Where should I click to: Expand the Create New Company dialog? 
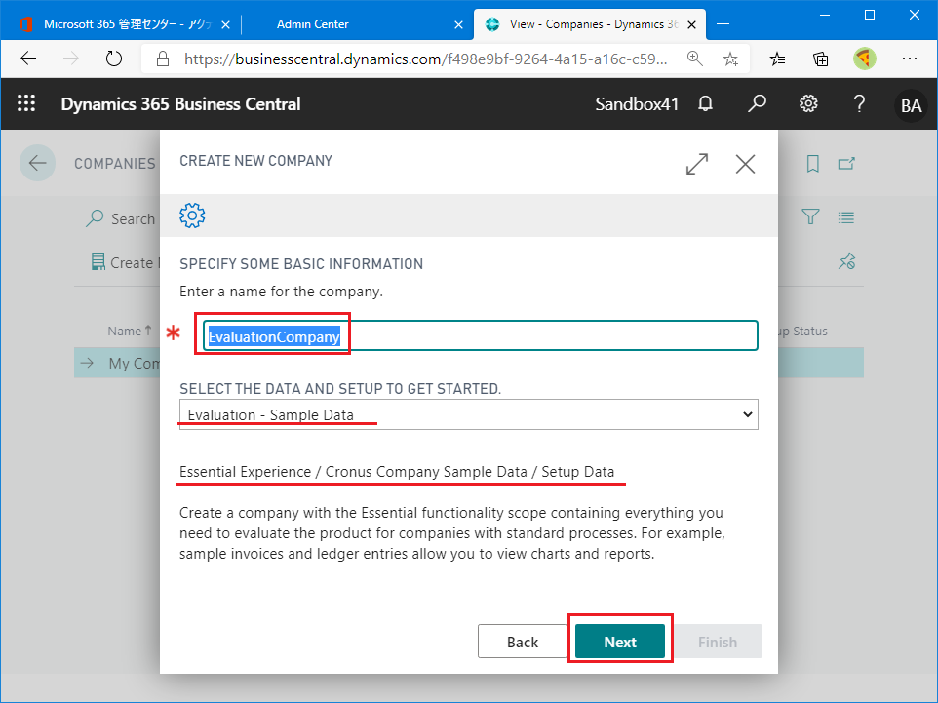(697, 164)
